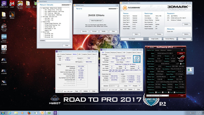Screen dimensions: 204x115
Task: Open Windows Explorer from the taskbar
Action: pyautogui.click(x=16, y=113)
